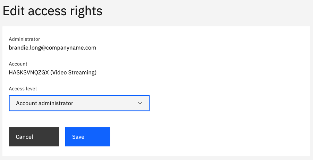Select the 'Account administrator' dropdown value text
Viewport: 313px width, 160px height.
44,103
